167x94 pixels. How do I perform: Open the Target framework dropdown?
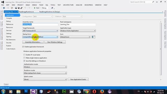(40, 31)
